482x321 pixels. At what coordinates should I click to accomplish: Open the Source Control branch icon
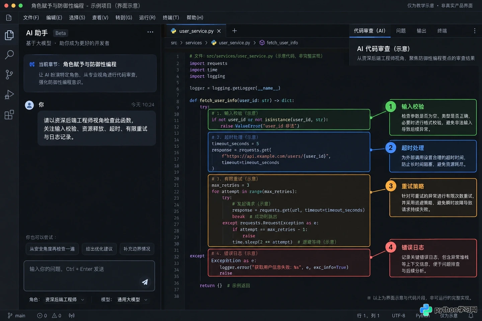click(x=9, y=75)
